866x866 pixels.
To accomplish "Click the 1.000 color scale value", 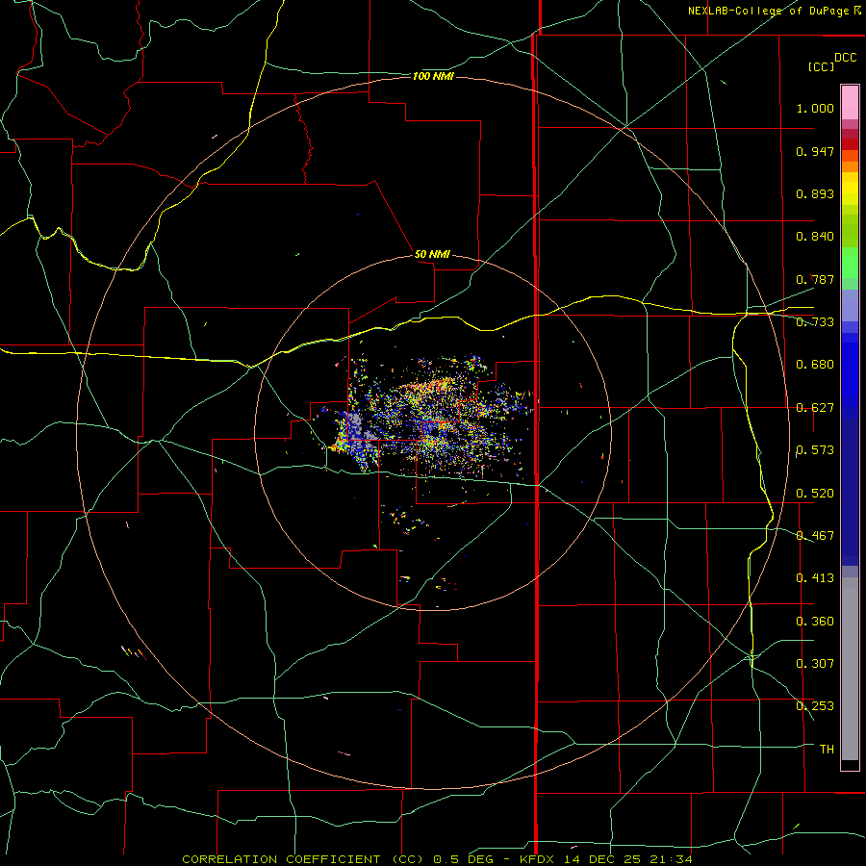I will coord(815,108).
